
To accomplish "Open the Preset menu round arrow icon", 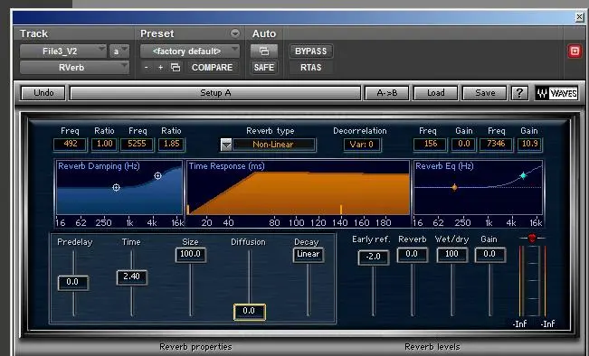I will pyautogui.click(x=235, y=33).
